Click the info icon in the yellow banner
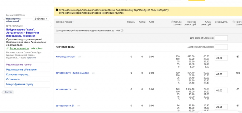 [57, 10]
